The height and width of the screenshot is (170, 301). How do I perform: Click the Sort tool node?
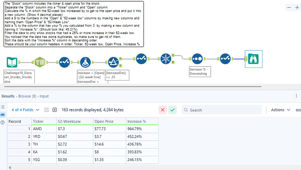(197, 59)
